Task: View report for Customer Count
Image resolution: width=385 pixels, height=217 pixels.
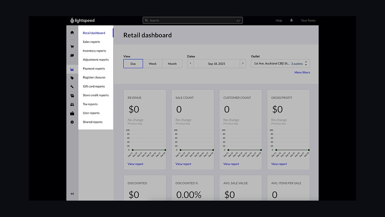Action: point(231,164)
